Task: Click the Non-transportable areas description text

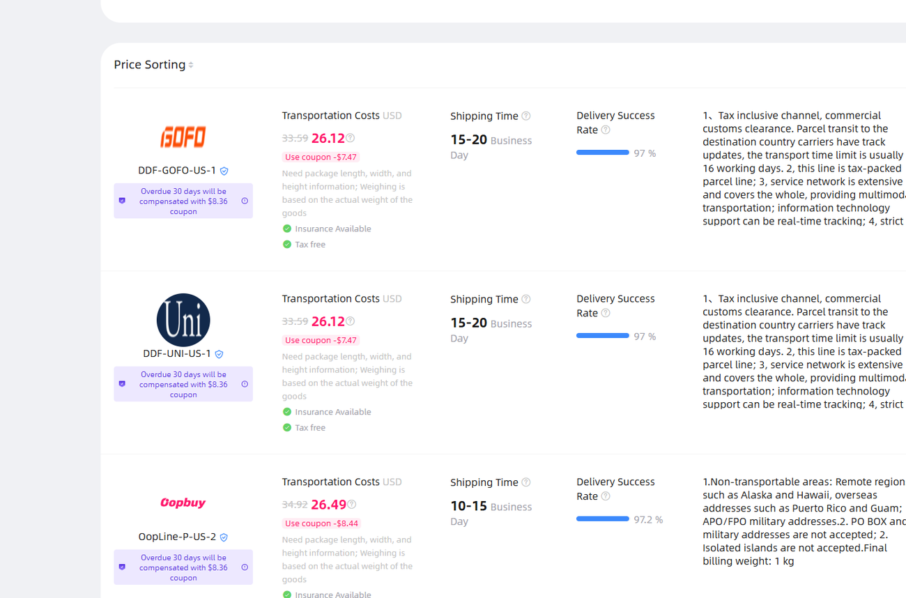Action: point(804,521)
